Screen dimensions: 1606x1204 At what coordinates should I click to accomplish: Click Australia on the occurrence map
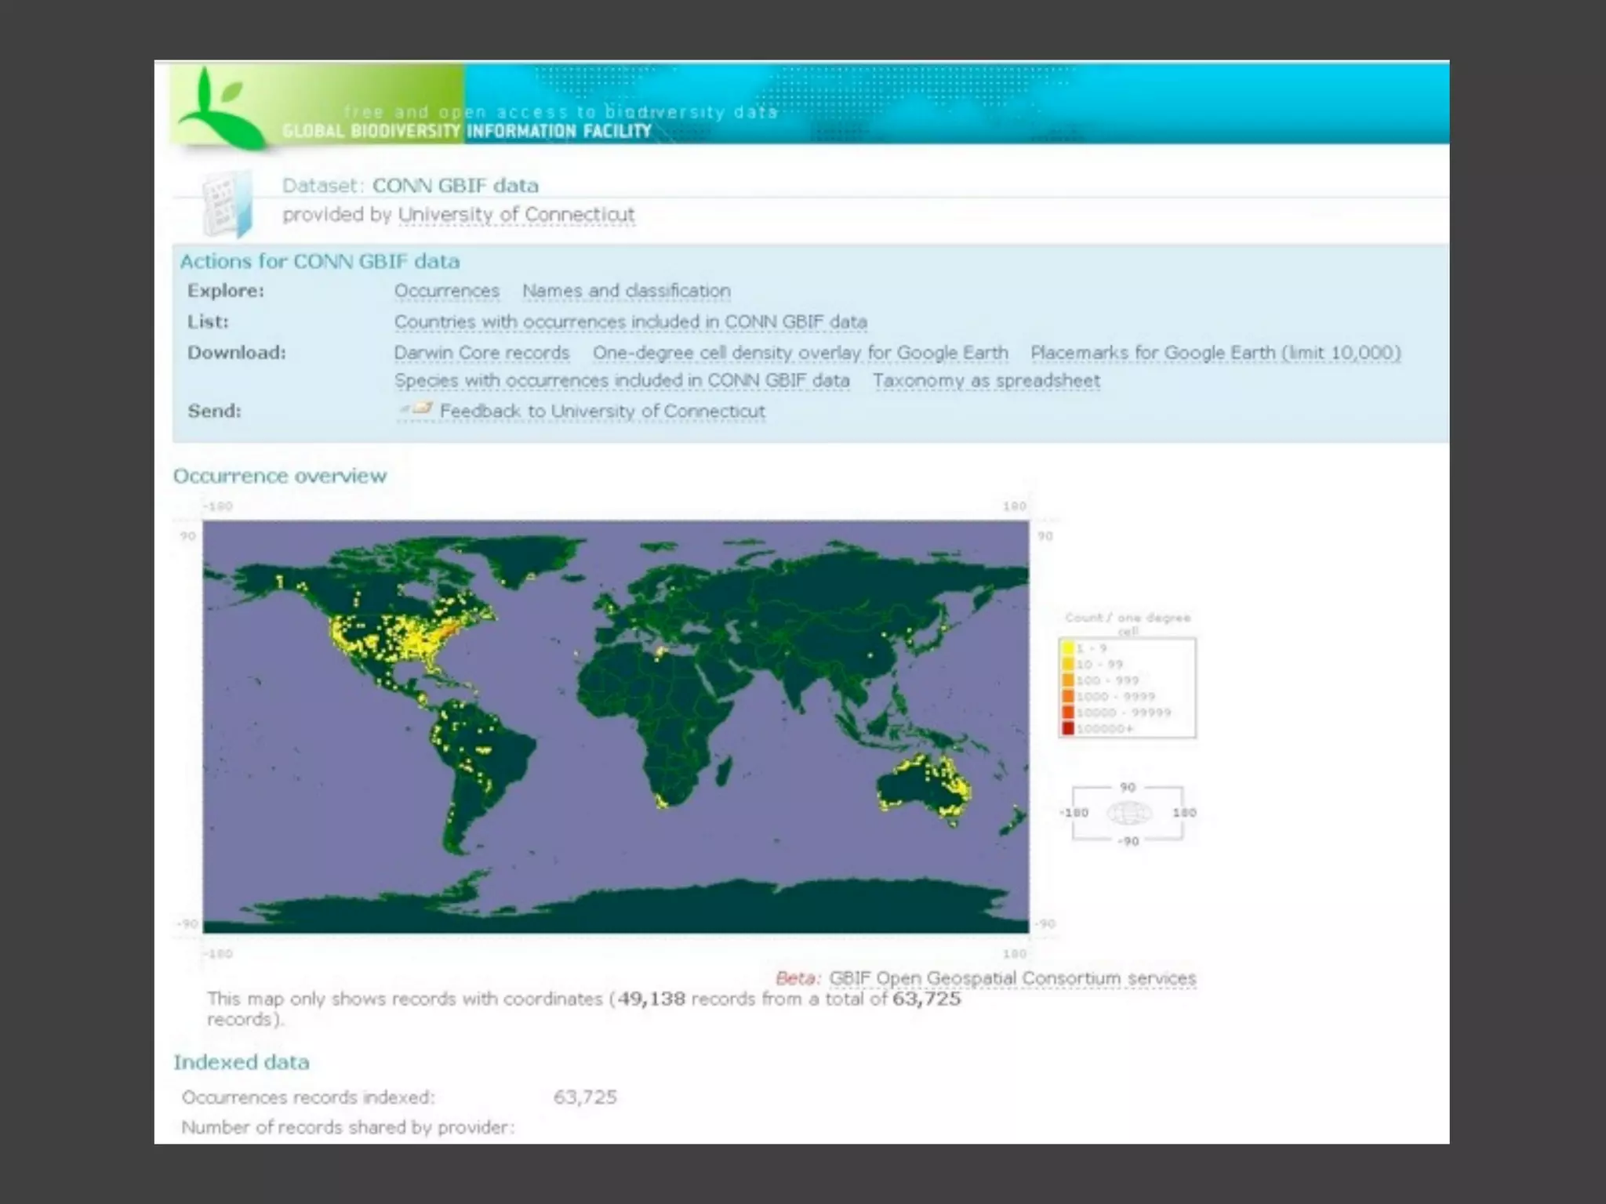coord(917,788)
